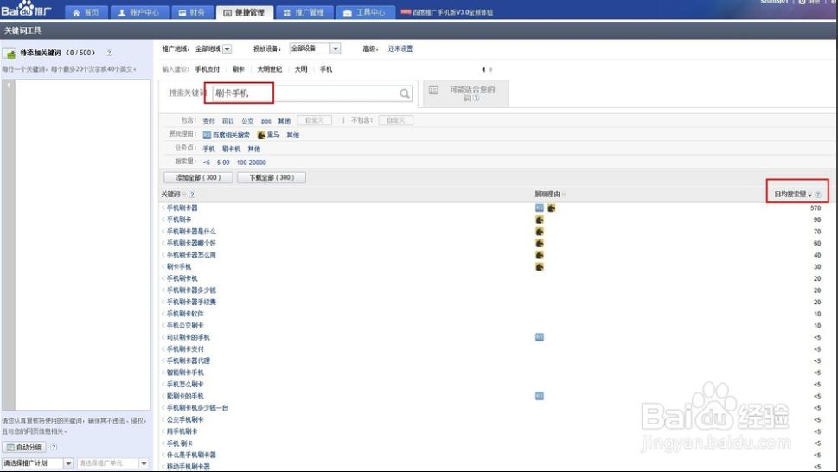Filter keywords containing pos

(x=266, y=121)
